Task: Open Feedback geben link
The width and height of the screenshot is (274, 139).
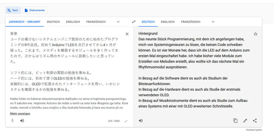Action: tap(254, 130)
